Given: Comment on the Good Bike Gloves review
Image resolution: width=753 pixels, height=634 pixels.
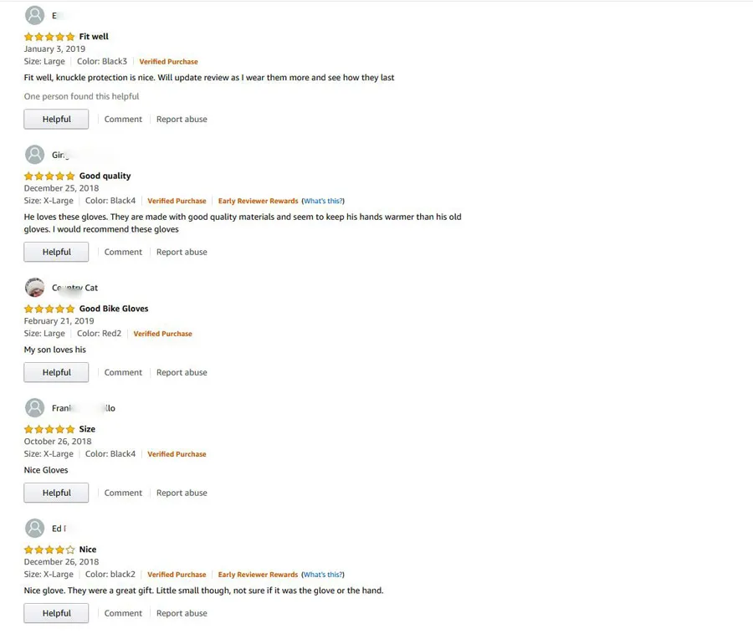Looking at the screenshot, I should click(x=123, y=372).
